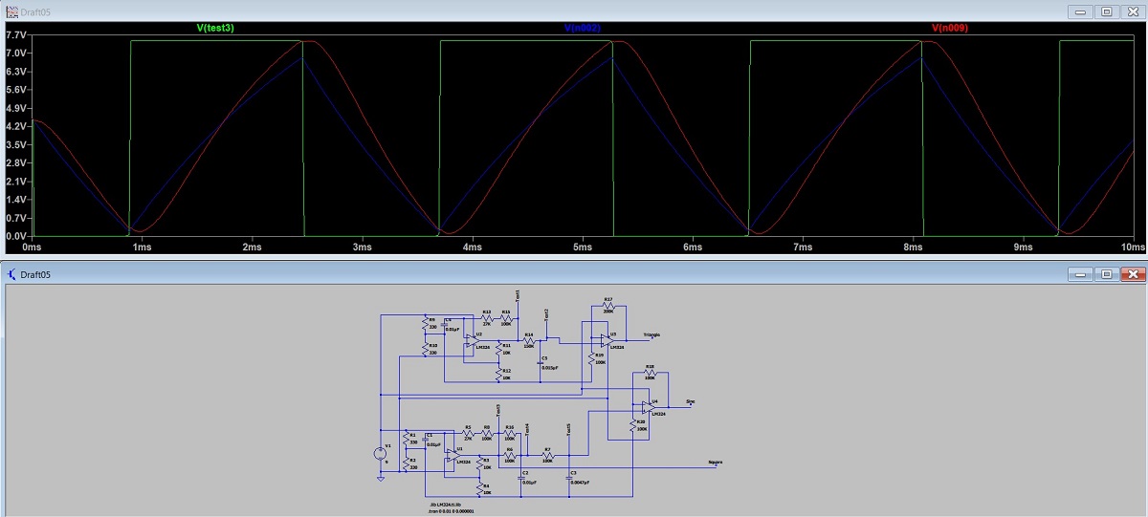Click the Sine output net label
This screenshot has width=1148, height=517.
[691, 402]
